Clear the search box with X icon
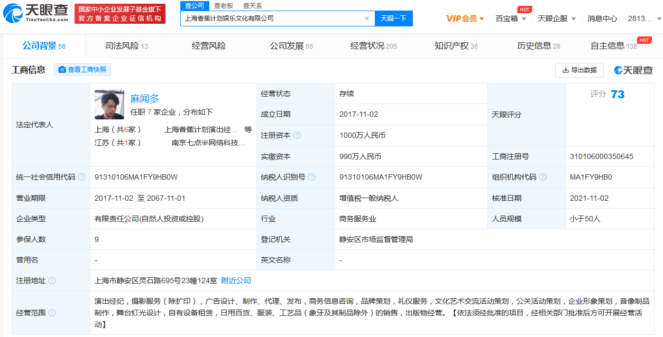Screen dimensions: 663x337 pos(367,18)
